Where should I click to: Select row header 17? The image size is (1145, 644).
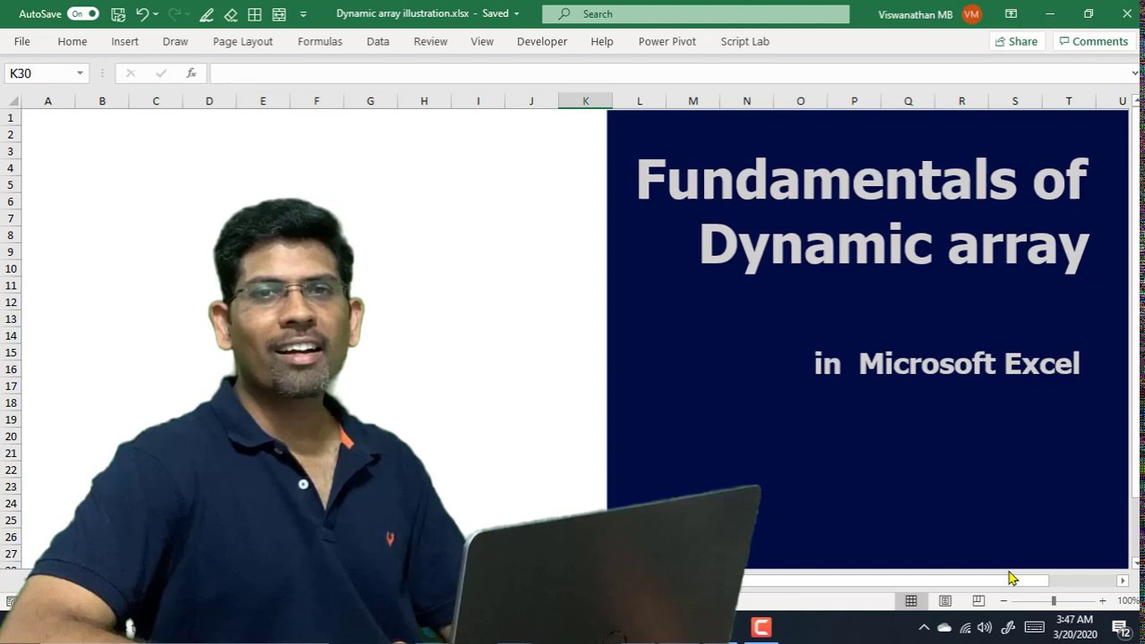(x=11, y=386)
